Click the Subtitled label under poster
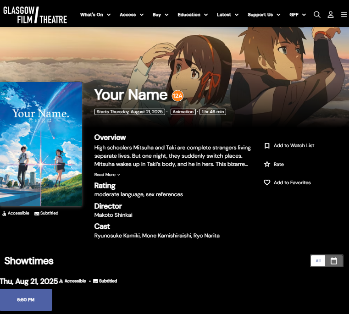The height and width of the screenshot is (314, 349). [x=49, y=213]
